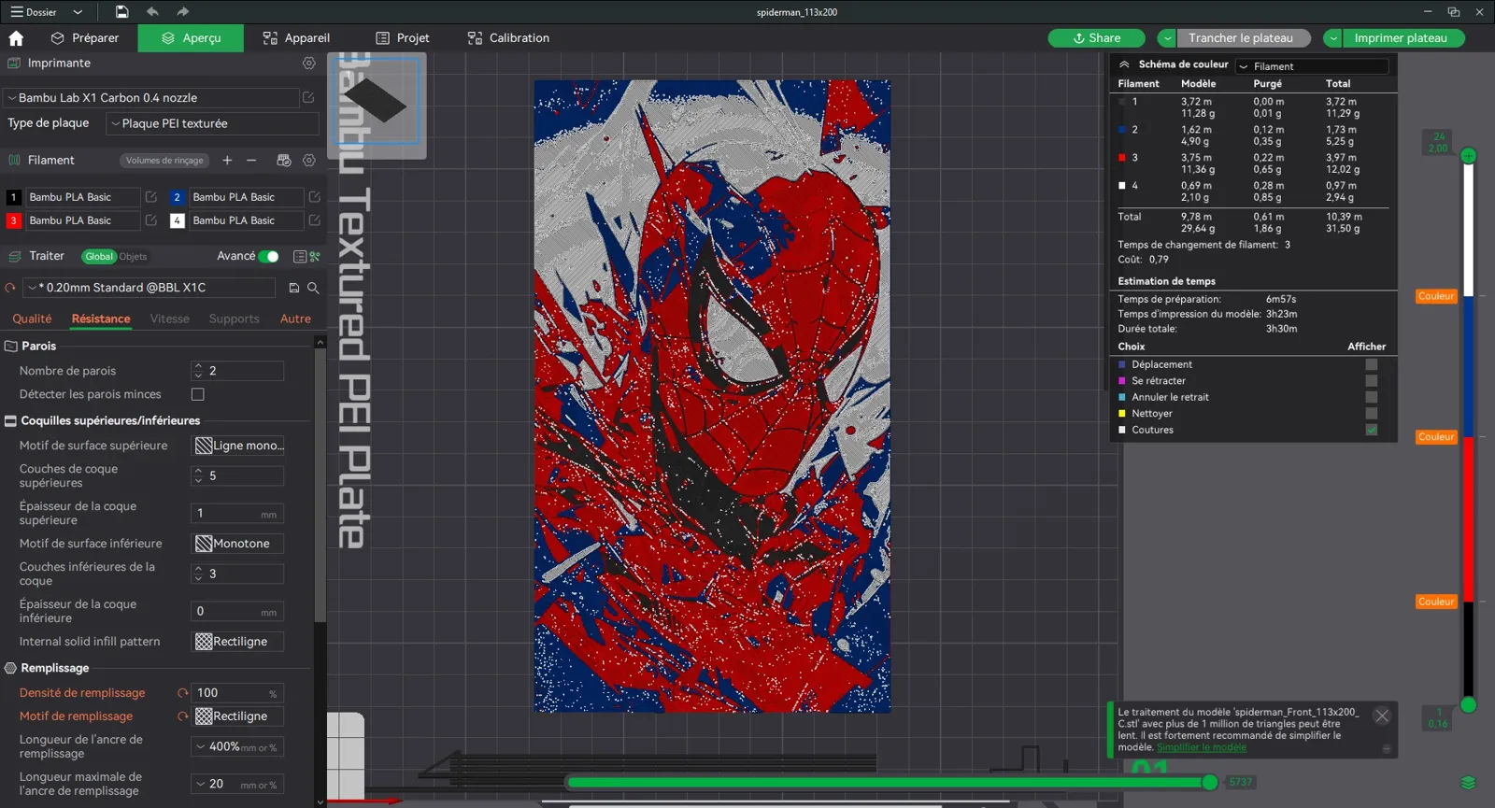Open the Motif de surface inférieure dropdown
Screen dimensions: 1495x808
click(238, 544)
